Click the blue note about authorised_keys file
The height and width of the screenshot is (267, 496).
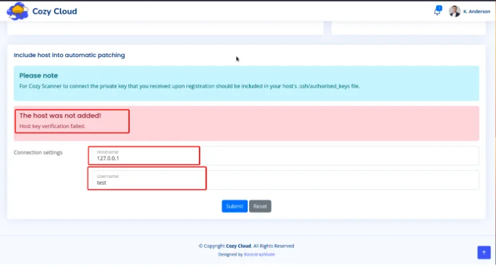pos(189,86)
